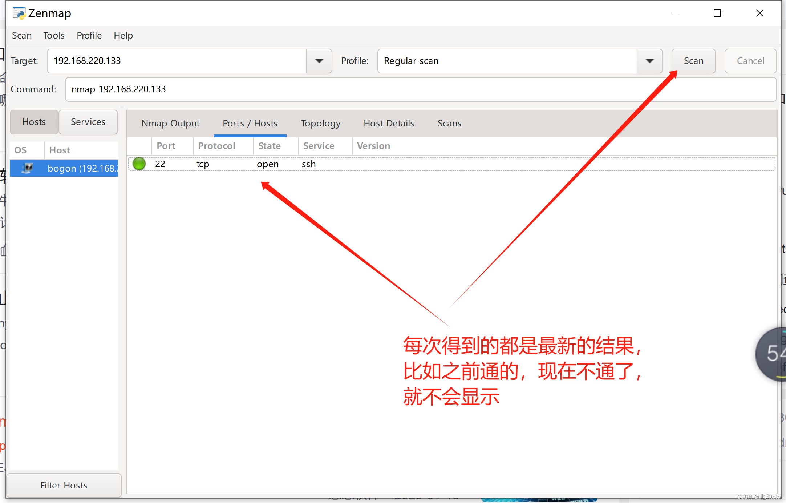Image resolution: width=786 pixels, height=503 pixels.
Task: Expand the Profile dropdown arrow
Action: (x=650, y=61)
